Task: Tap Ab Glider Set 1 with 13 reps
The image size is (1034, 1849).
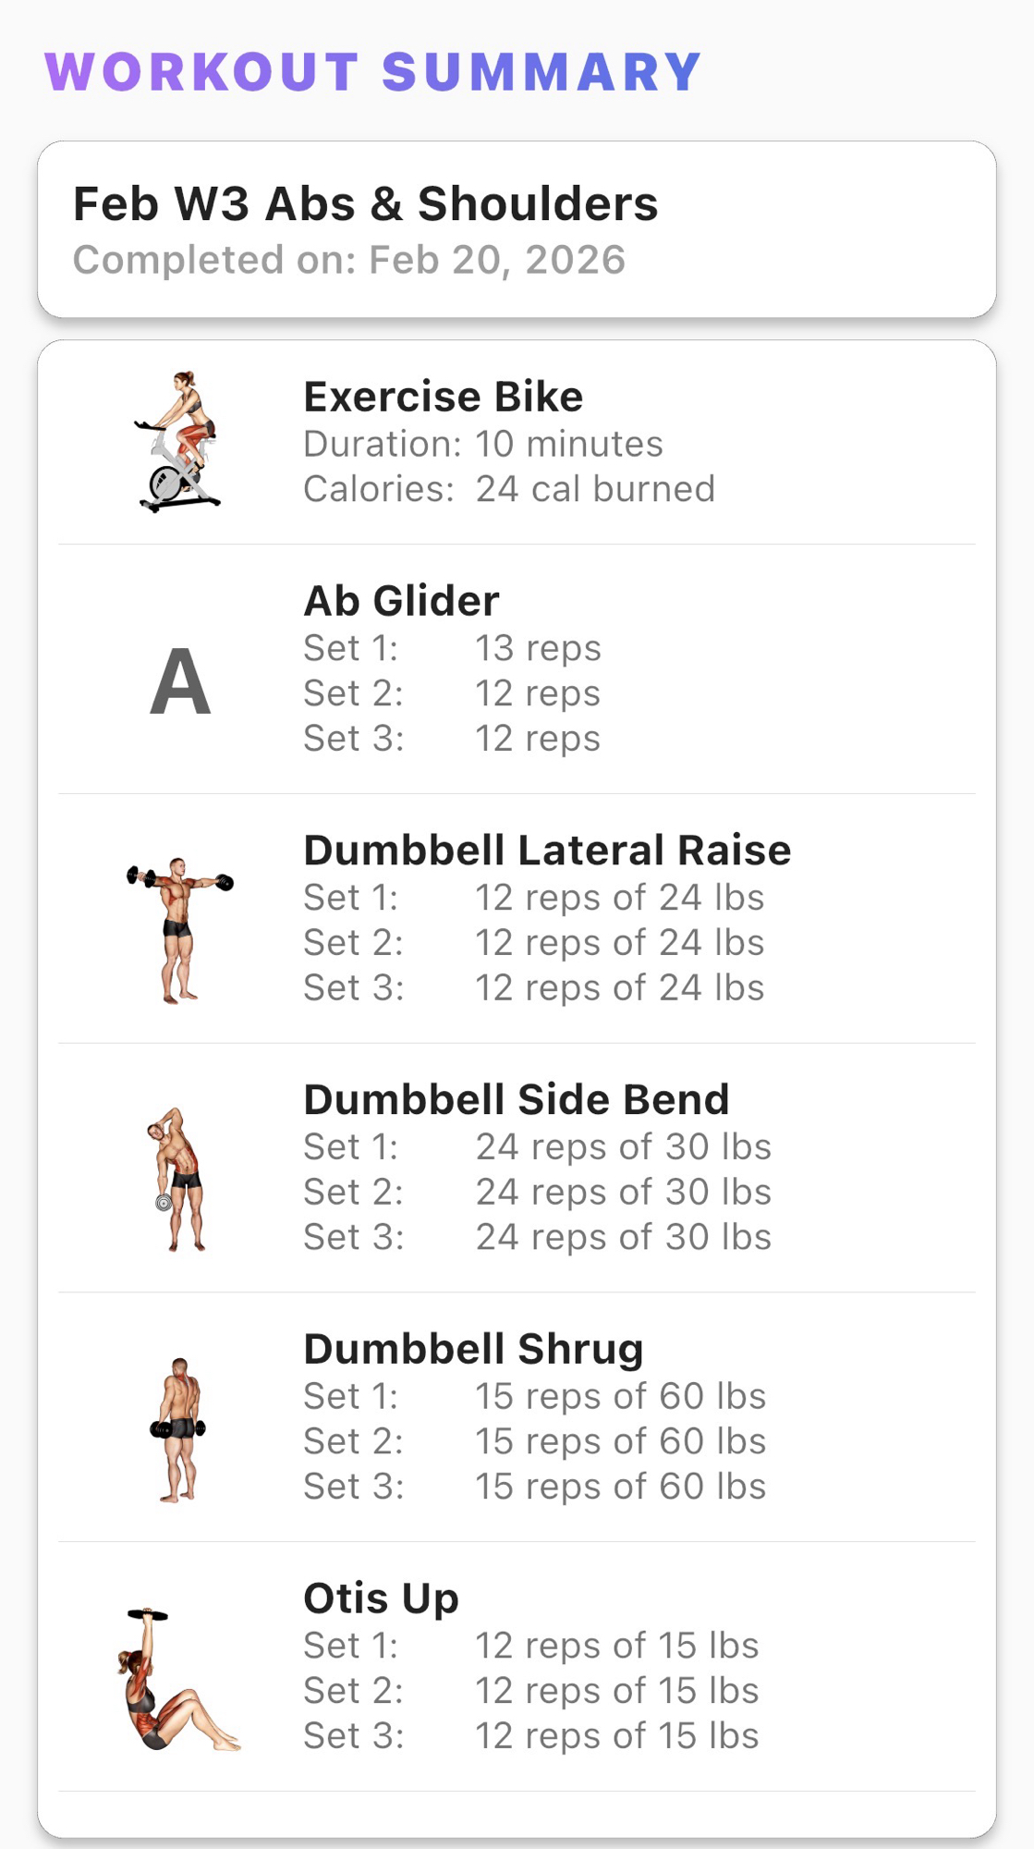Action: coord(452,648)
